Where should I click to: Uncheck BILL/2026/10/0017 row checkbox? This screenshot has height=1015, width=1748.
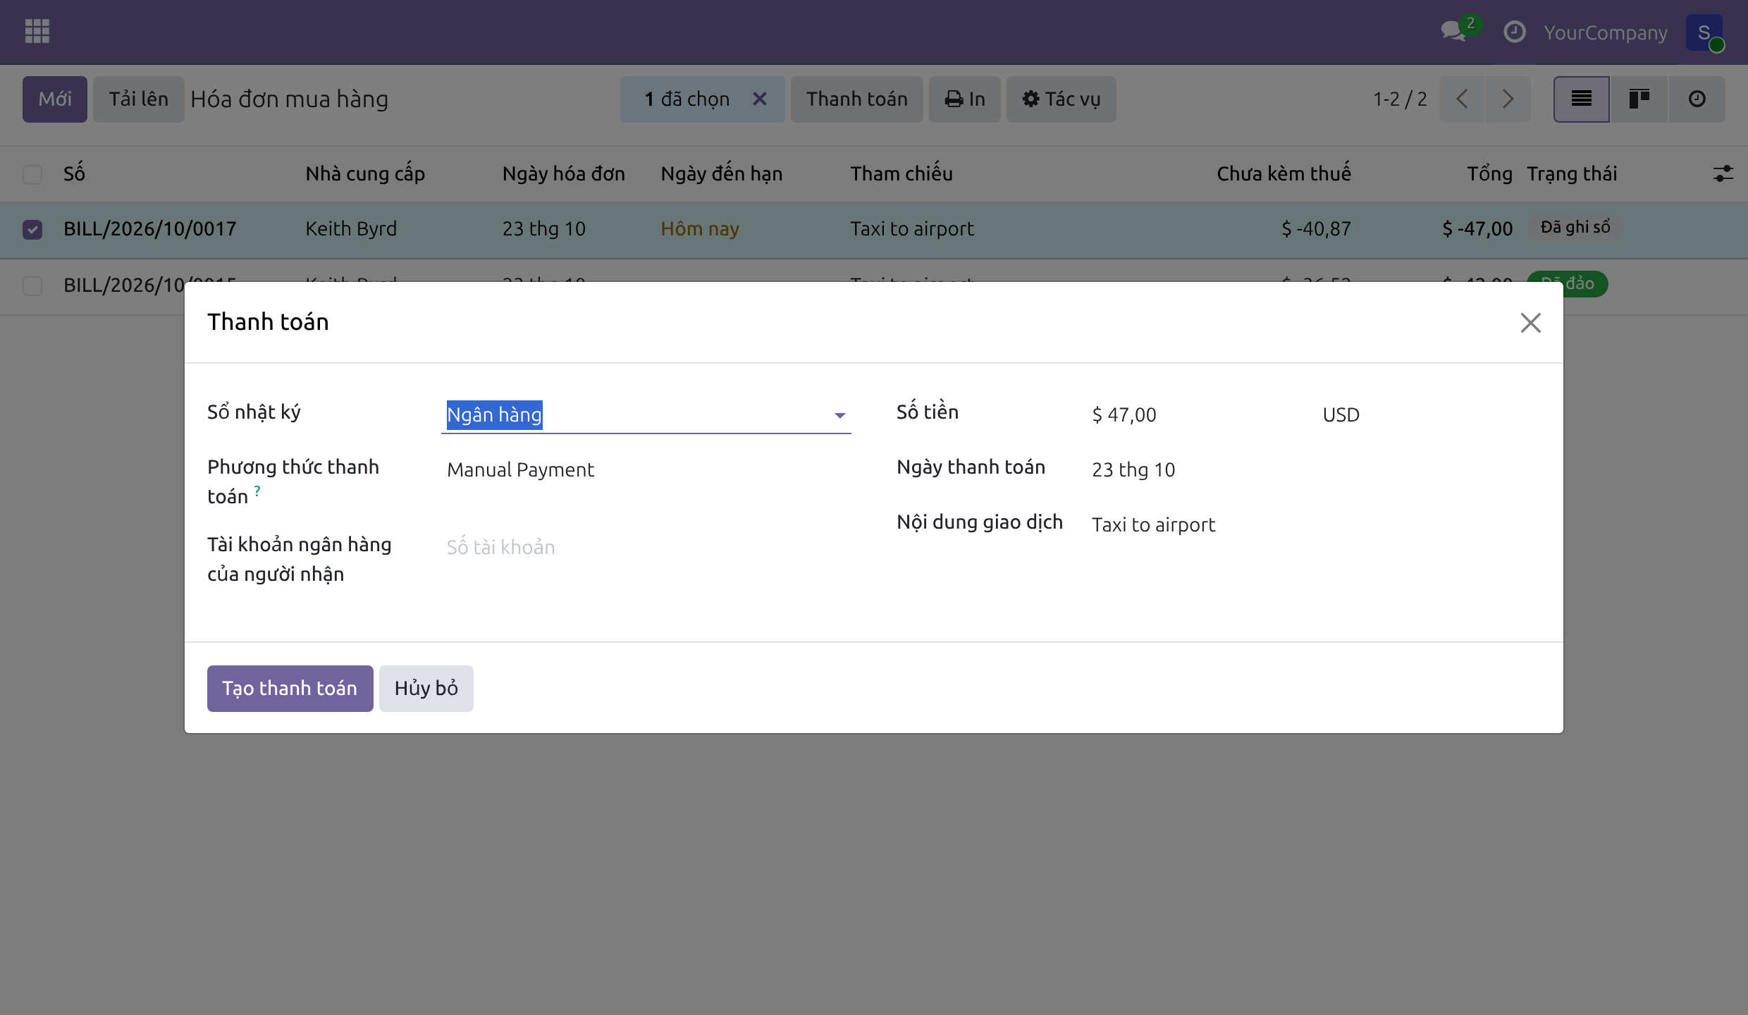point(32,230)
